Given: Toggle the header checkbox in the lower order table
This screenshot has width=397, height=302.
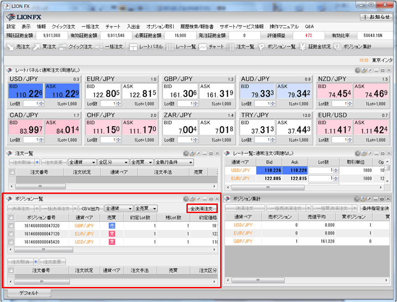Looking at the screenshot, I should click(x=11, y=271).
